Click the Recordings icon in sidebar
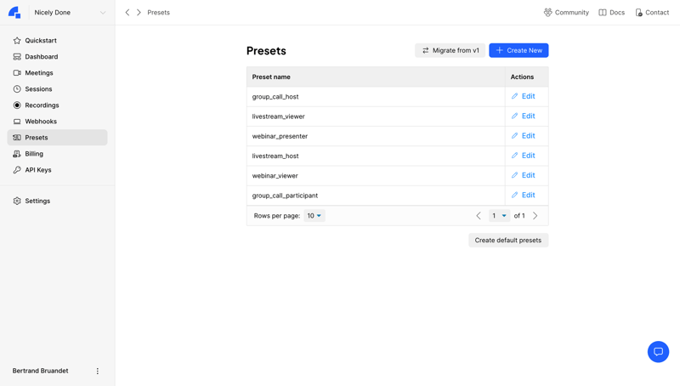This screenshot has width=680, height=386. tap(17, 105)
